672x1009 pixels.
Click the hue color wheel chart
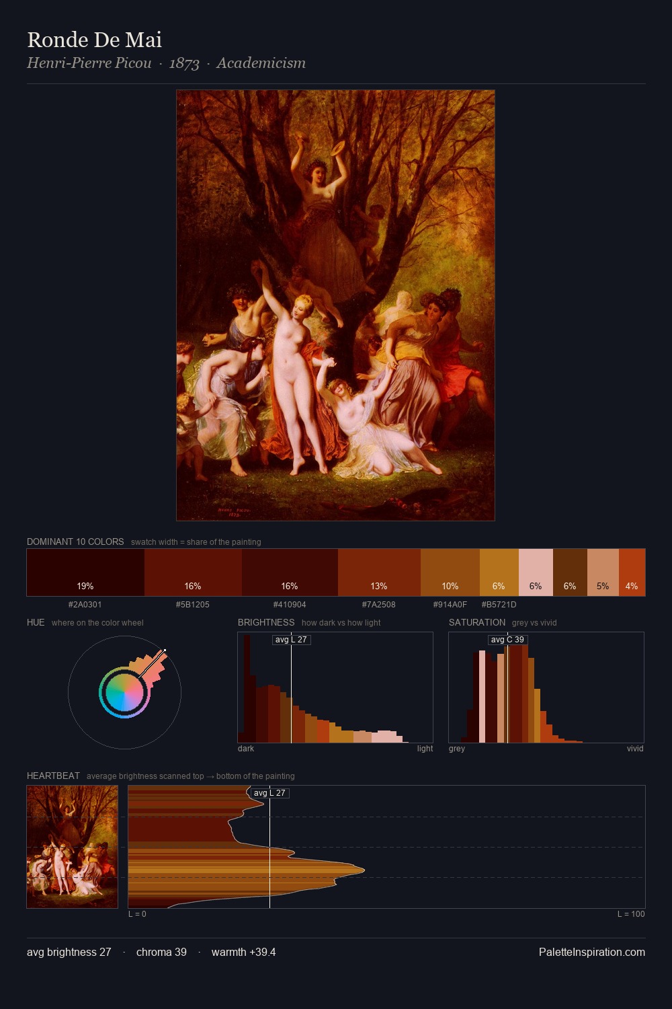click(x=124, y=692)
